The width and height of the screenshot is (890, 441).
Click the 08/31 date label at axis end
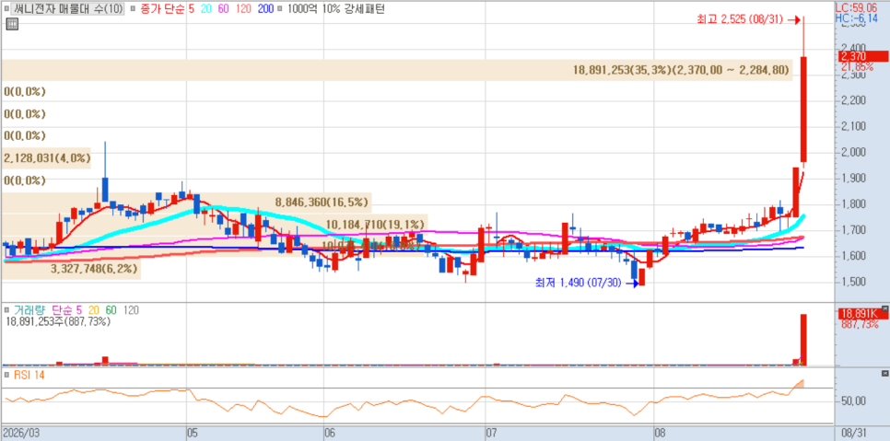855,433
